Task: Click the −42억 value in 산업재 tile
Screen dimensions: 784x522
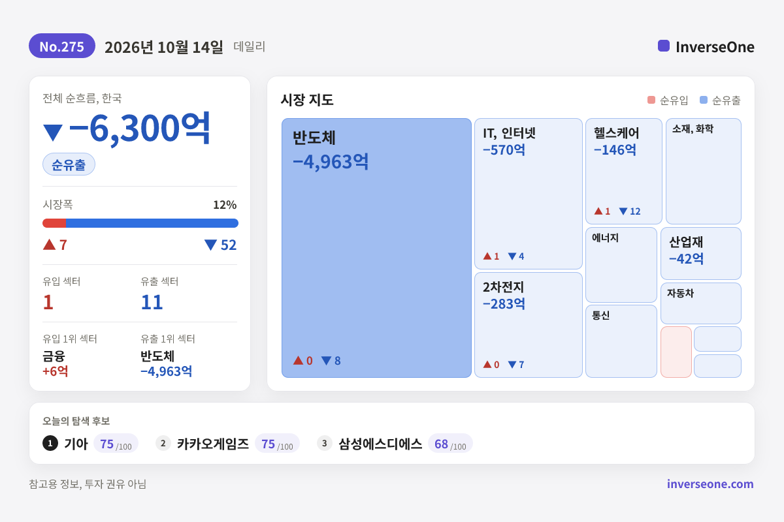Action: tap(687, 258)
